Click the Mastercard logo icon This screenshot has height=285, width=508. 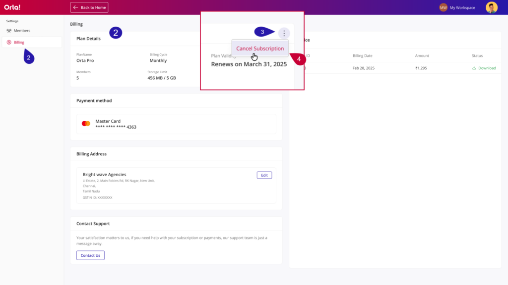click(86, 124)
